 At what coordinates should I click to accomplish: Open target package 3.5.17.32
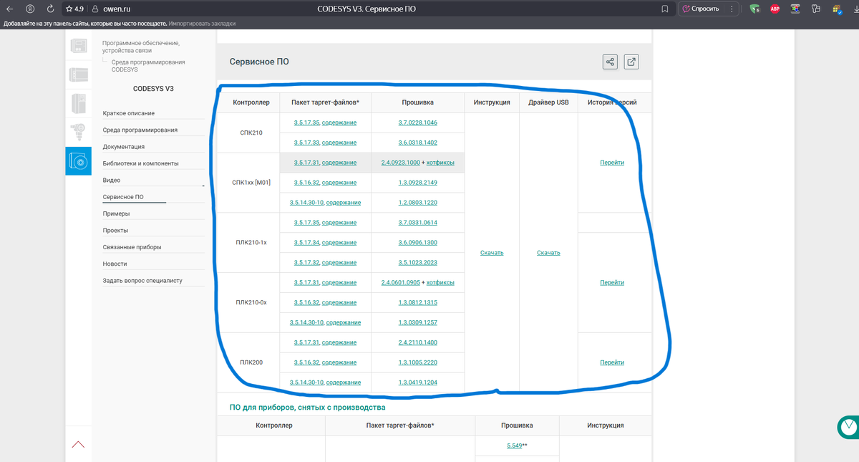[306, 263]
